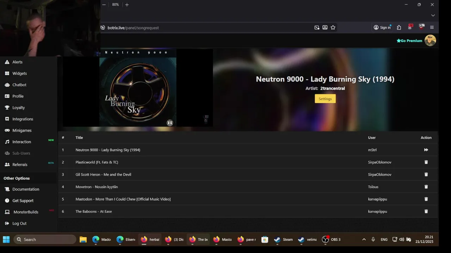The width and height of the screenshot is (451, 253).
Task: Switch to the Firefox 'Masto' taskbar window
Action: pos(223,239)
